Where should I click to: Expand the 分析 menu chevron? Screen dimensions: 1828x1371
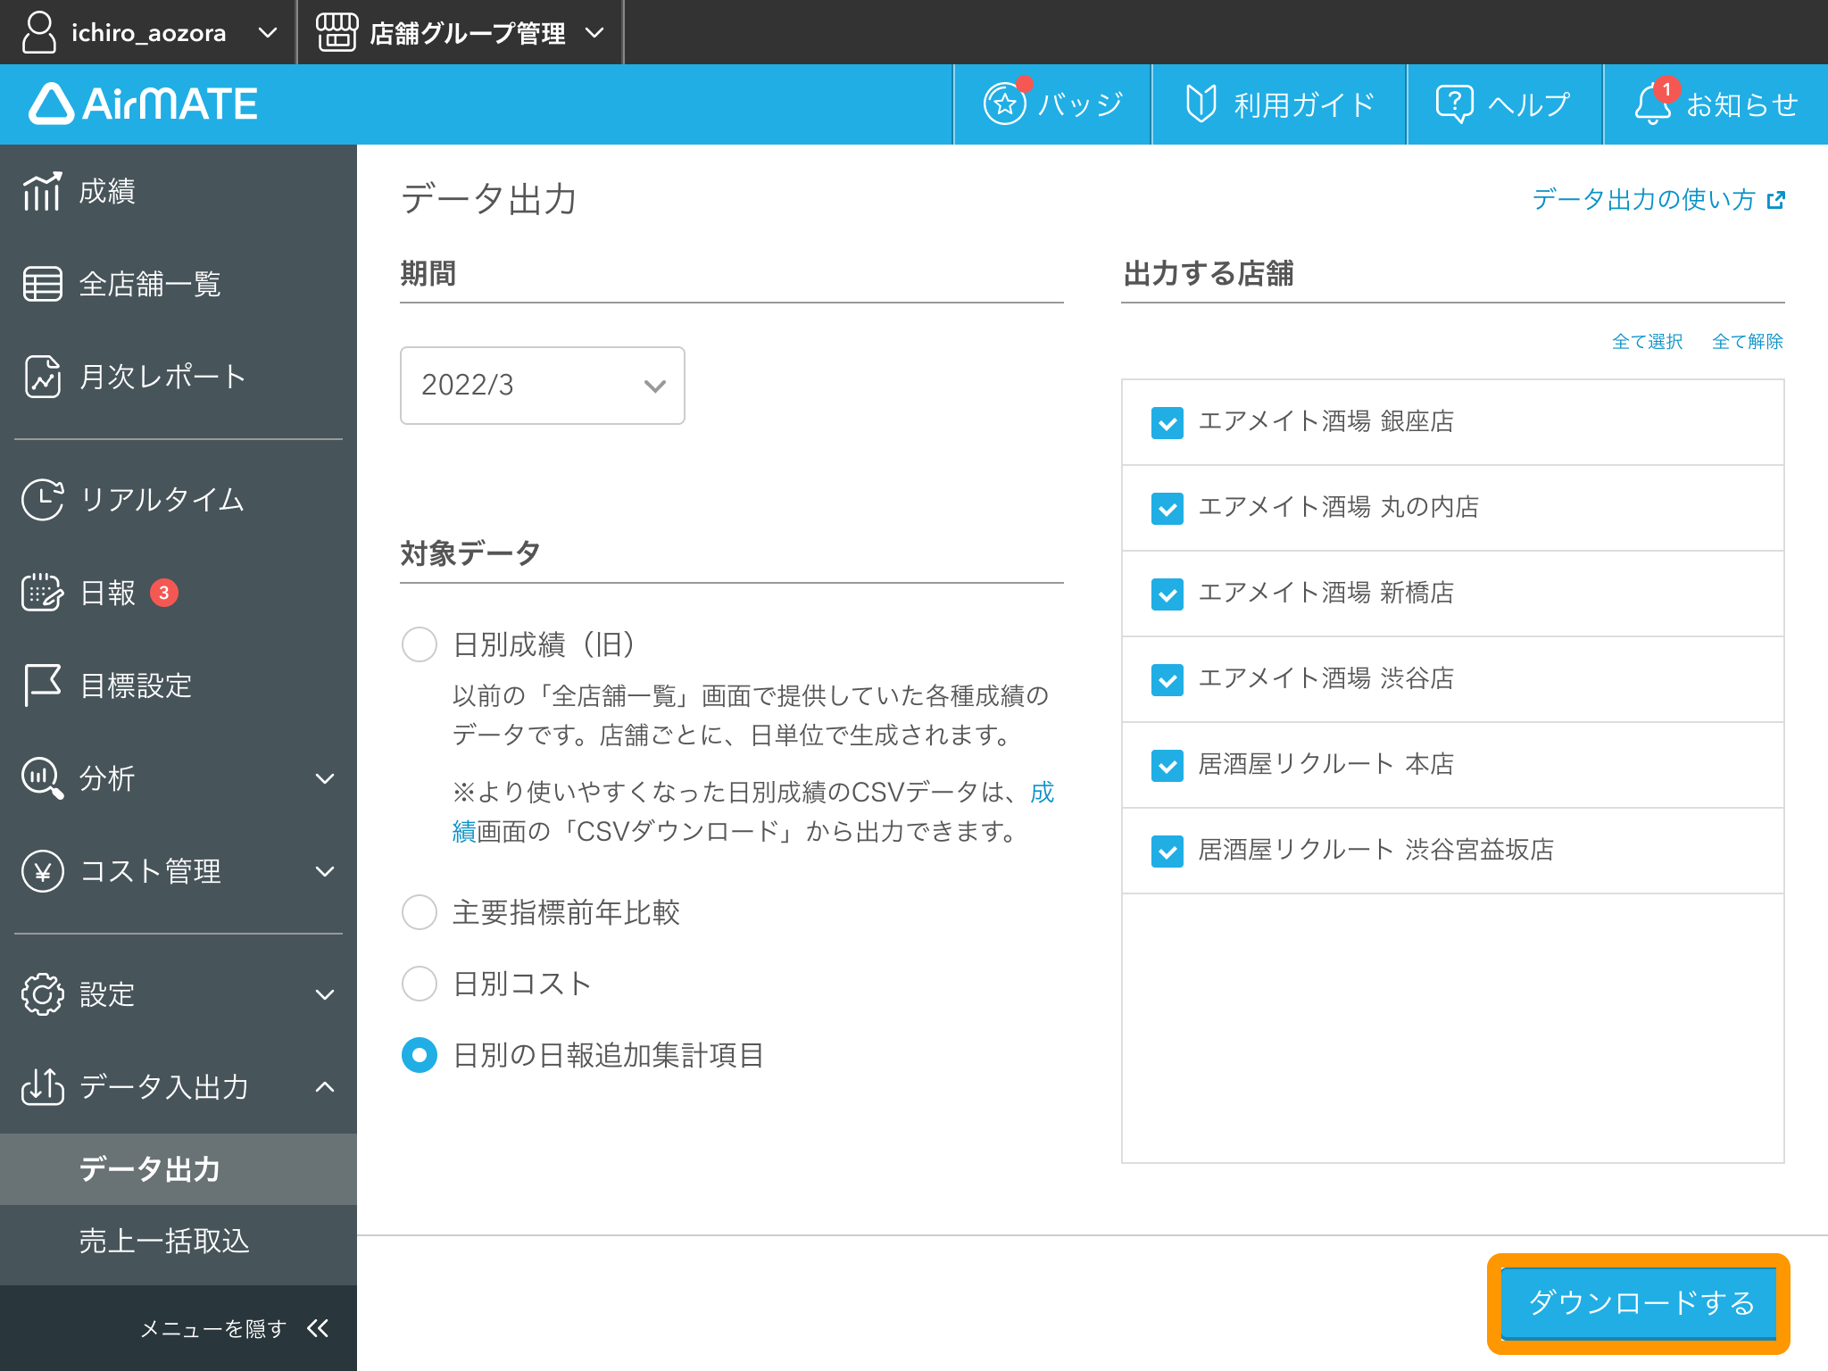[x=326, y=778]
